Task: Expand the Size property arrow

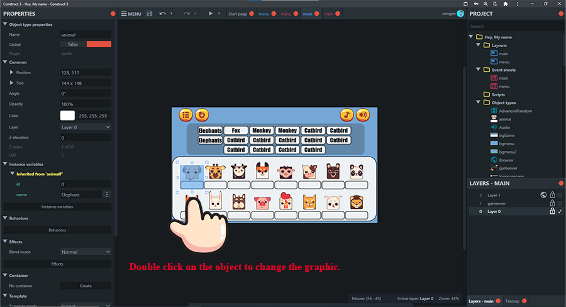Action: 11,82
